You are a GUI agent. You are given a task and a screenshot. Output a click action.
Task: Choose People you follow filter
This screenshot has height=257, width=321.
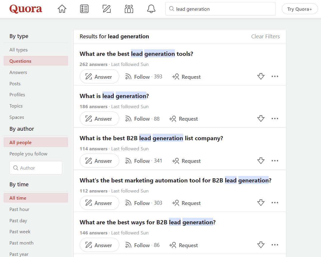coord(36,154)
